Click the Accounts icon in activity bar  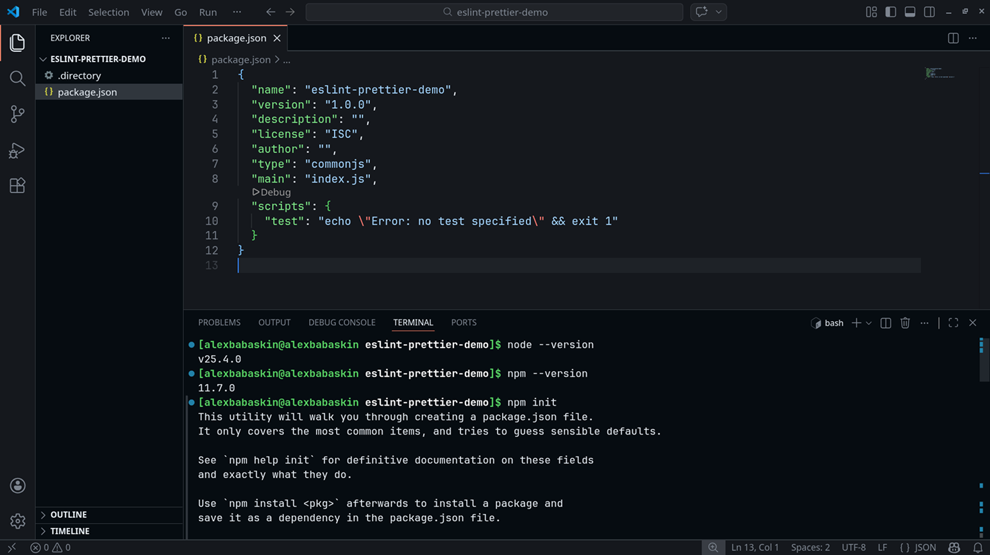pos(17,486)
